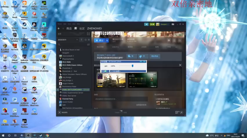247x138 pixels.
Task: Open the Windows Start menu
Action: click(3, 135)
